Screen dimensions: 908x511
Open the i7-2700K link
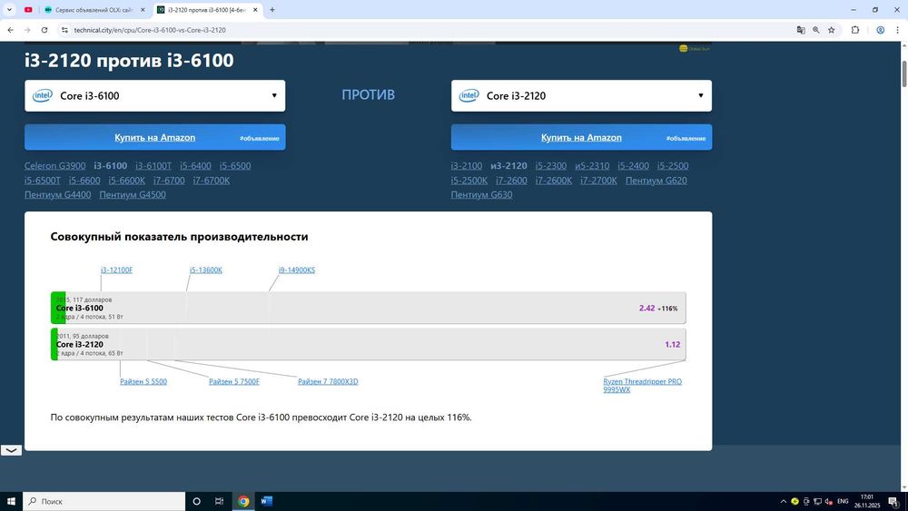coord(598,181)
